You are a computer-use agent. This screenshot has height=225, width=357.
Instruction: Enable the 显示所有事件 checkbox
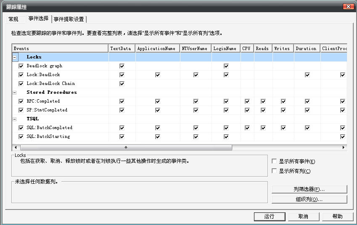[274, 161]
